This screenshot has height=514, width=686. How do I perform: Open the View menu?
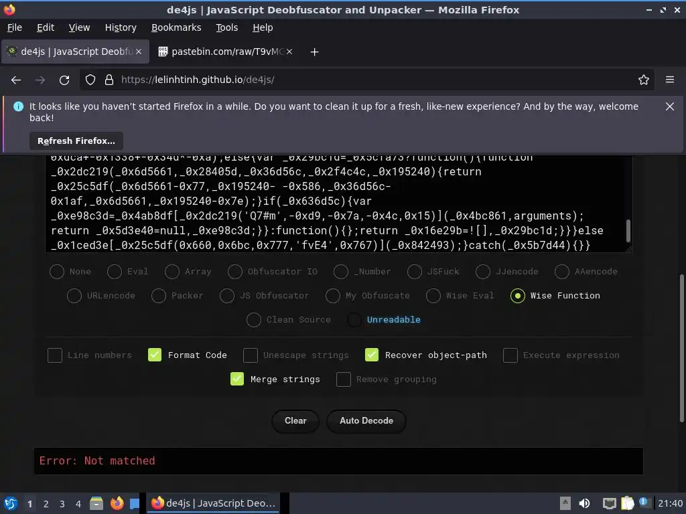point(79,27)
